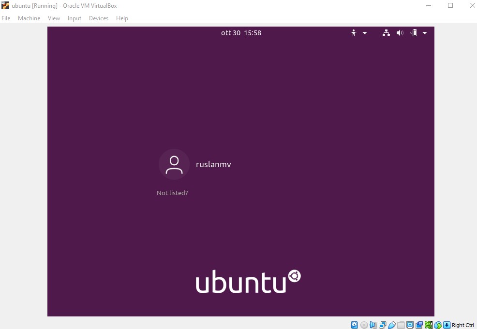477x329 pixels.
Task: Maximize the VirtualBox window
Action: pyautogui.click(x=450, y=5)
